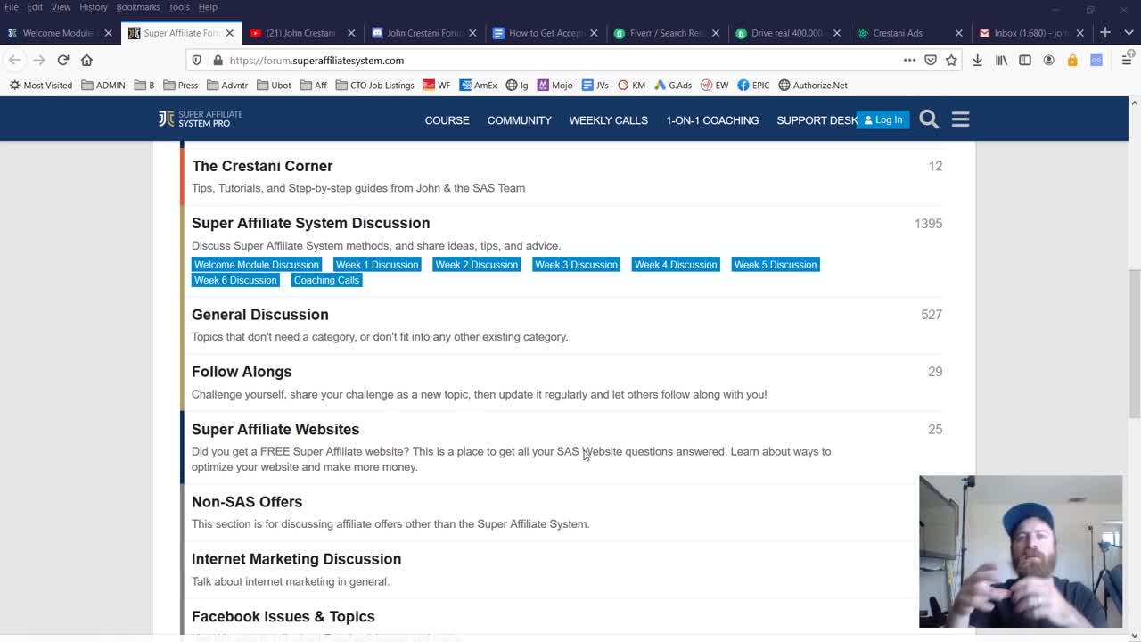This screenshot has height=642, width=1141.
Task: Close the Inbox Gmail tab
Action: (x=1079, y=33)
